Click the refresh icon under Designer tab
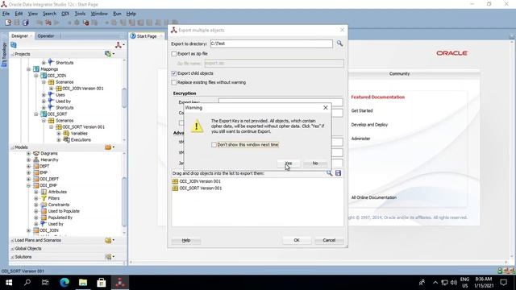Viewport: 516px width, 290px height. coord(14,45)
